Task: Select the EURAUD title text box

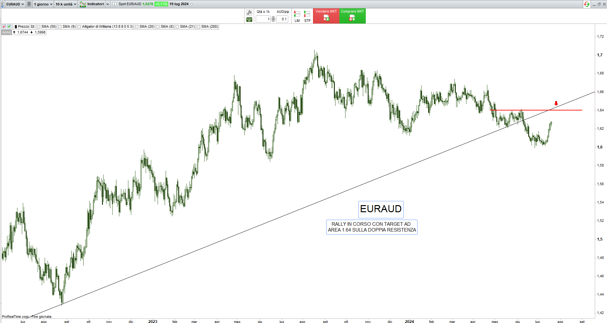Action: tap(381, 209)
